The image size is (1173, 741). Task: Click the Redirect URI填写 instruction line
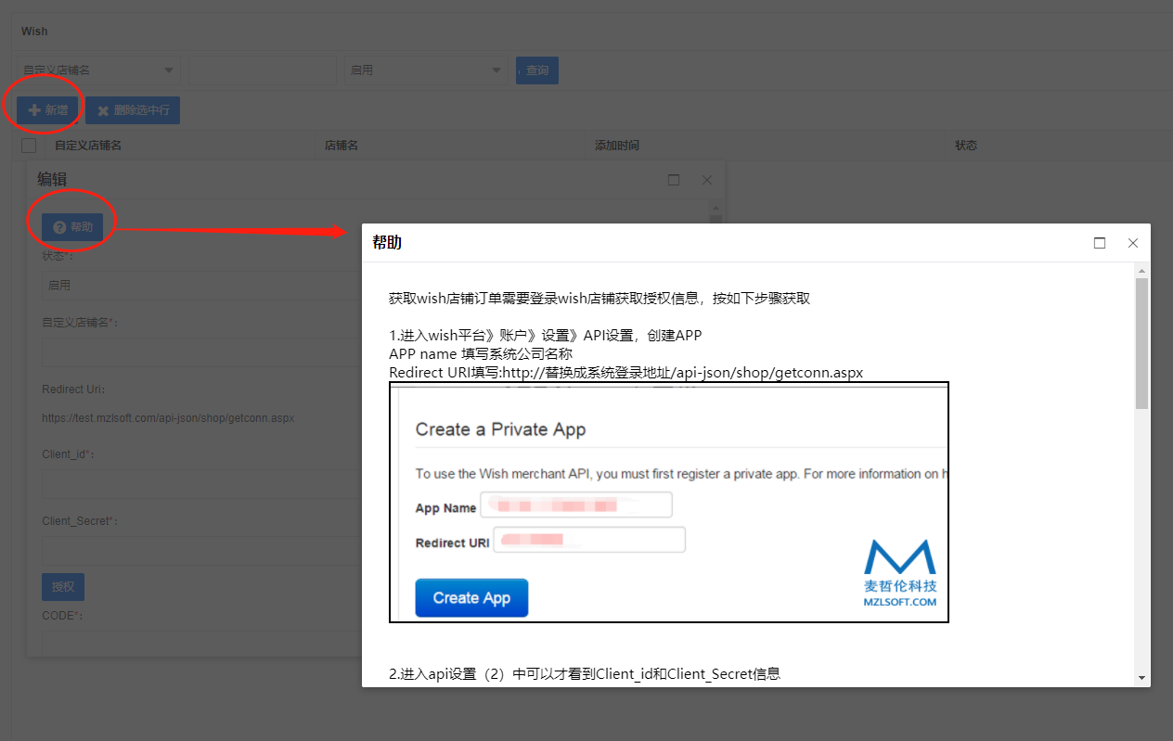click(x=626, y=373)
